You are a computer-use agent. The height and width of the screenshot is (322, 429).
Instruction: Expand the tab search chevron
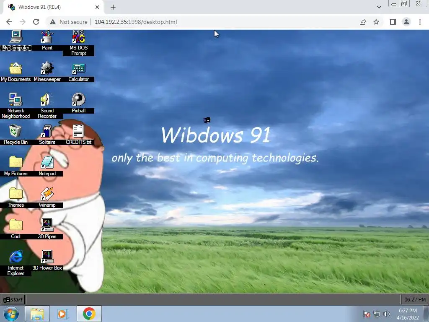click(379, 7)
